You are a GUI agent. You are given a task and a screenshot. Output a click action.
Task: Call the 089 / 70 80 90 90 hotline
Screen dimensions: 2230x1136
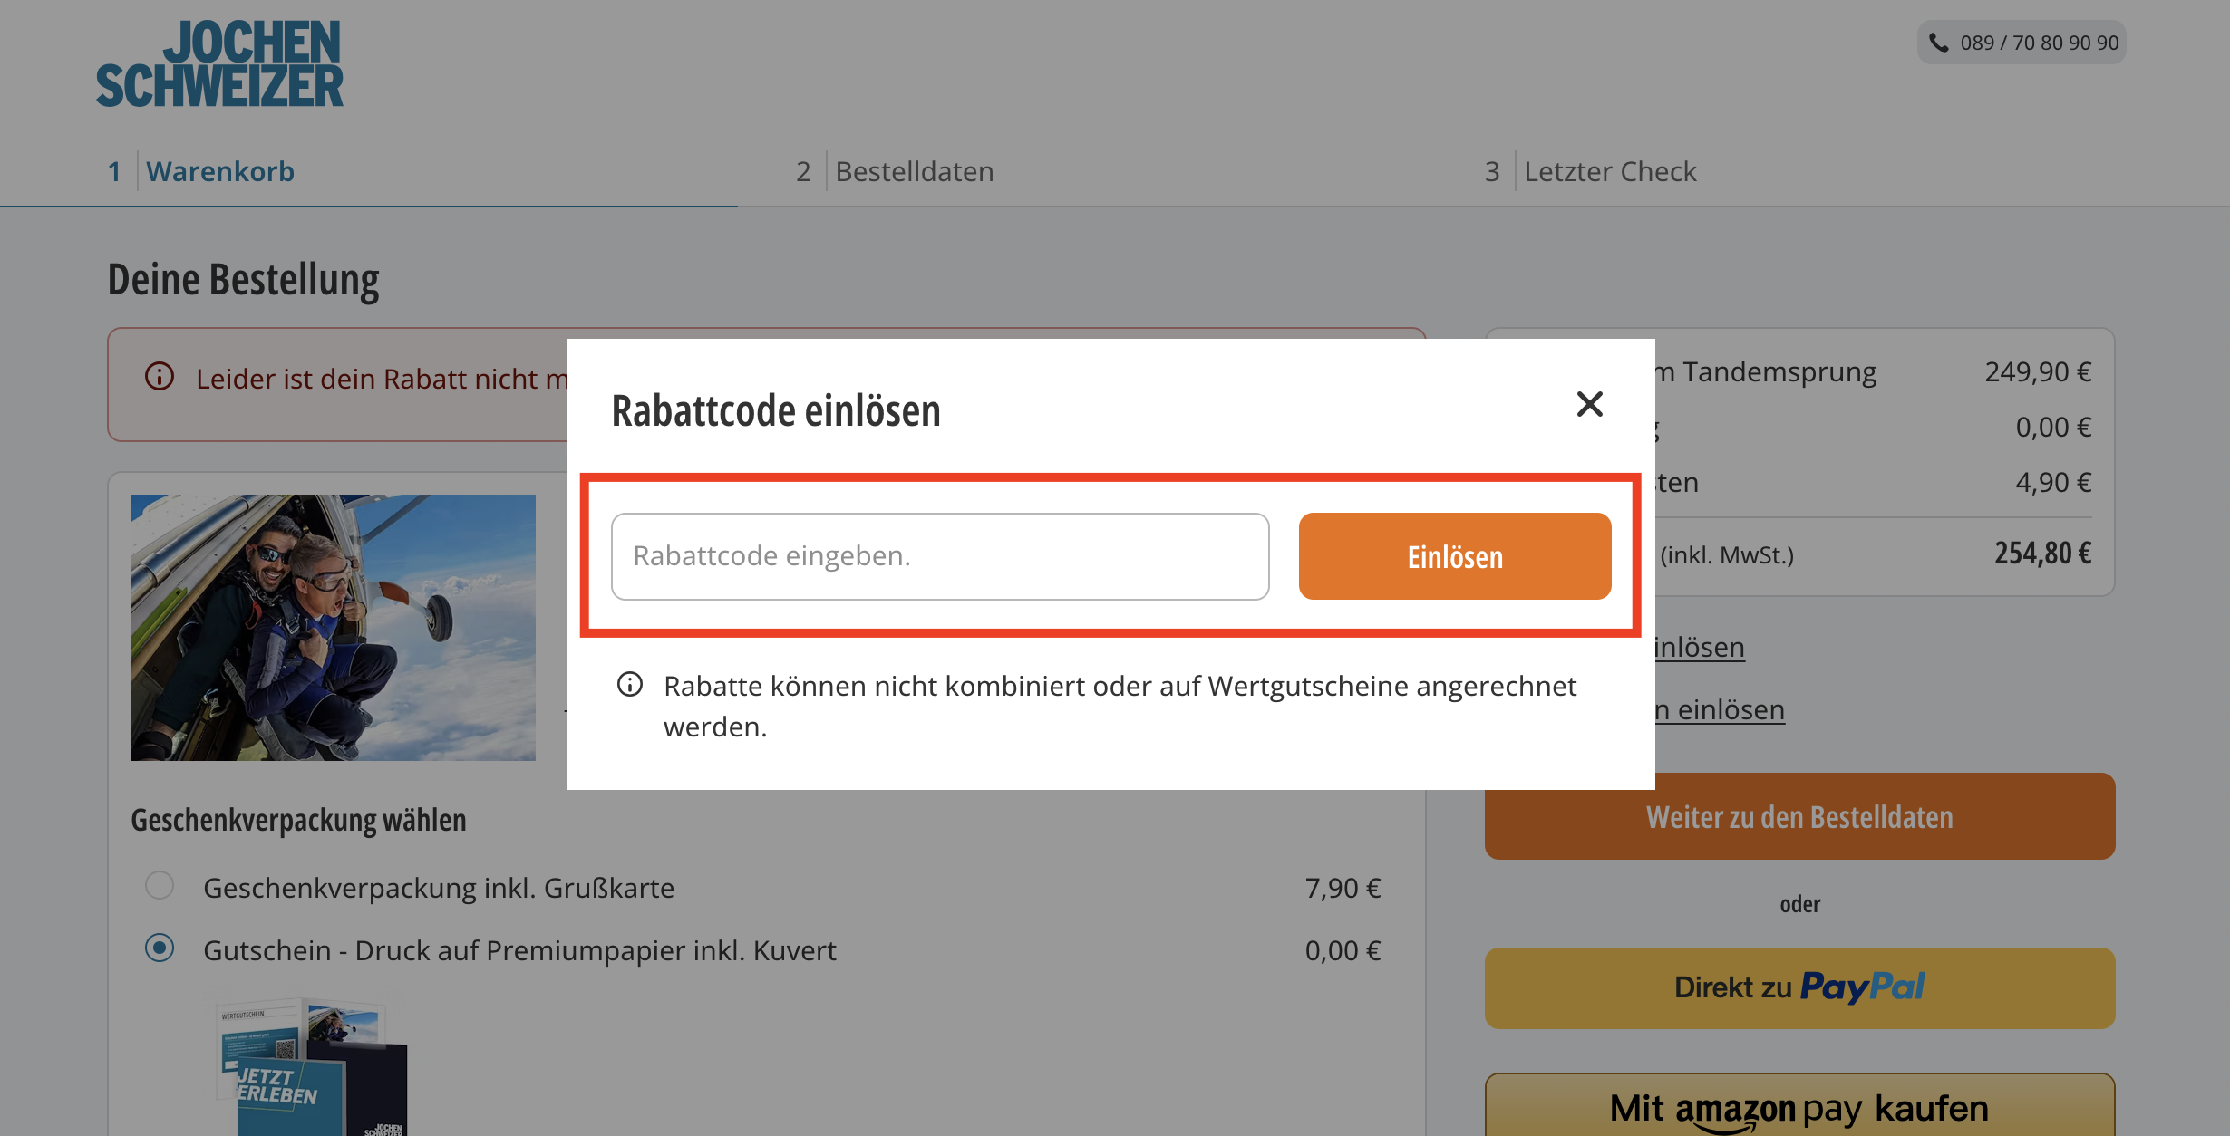[2022, 43]
